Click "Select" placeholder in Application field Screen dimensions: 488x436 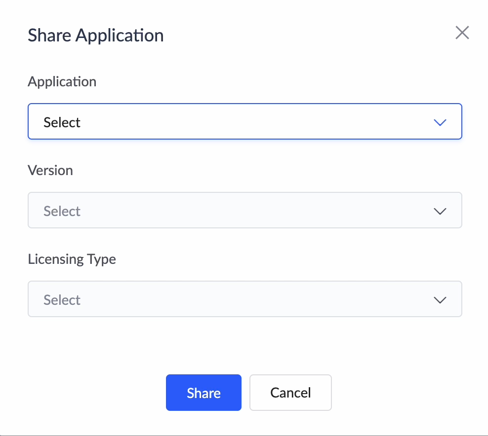62,122
